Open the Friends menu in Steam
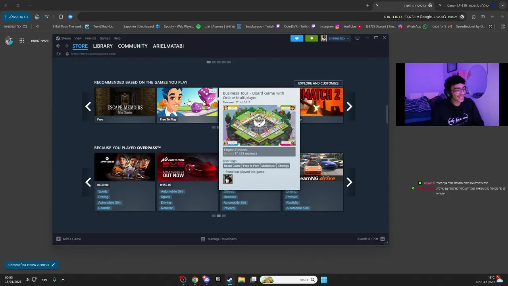This screenshot has width=508, height=286. [x=90, y=38]
